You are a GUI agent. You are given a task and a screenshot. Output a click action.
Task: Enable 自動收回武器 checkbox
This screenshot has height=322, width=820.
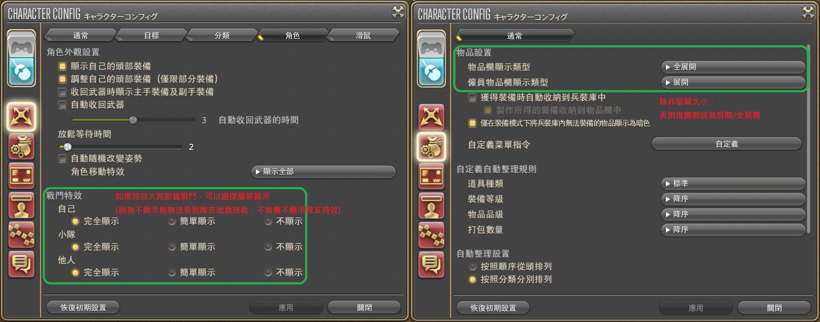point(62,105)
